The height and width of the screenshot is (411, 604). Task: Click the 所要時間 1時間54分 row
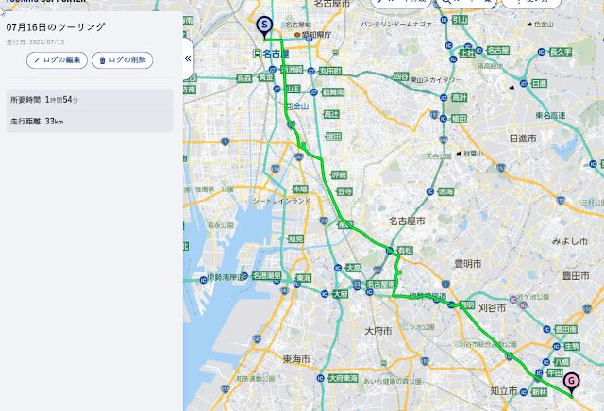[x=90, y=100]
